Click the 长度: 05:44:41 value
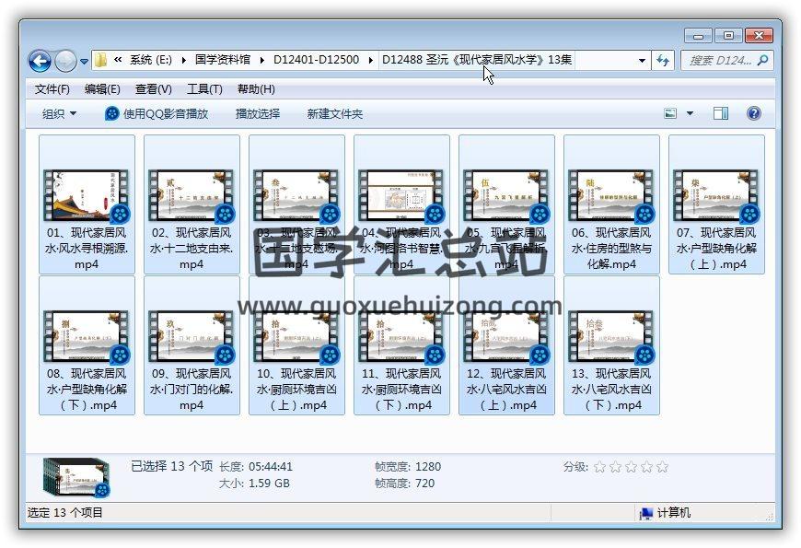 pos(271,467)
